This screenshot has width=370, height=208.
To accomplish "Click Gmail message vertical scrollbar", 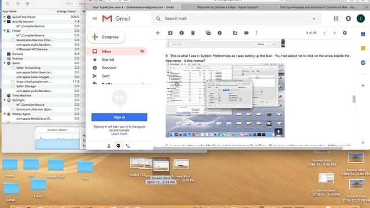I will 354,99.
